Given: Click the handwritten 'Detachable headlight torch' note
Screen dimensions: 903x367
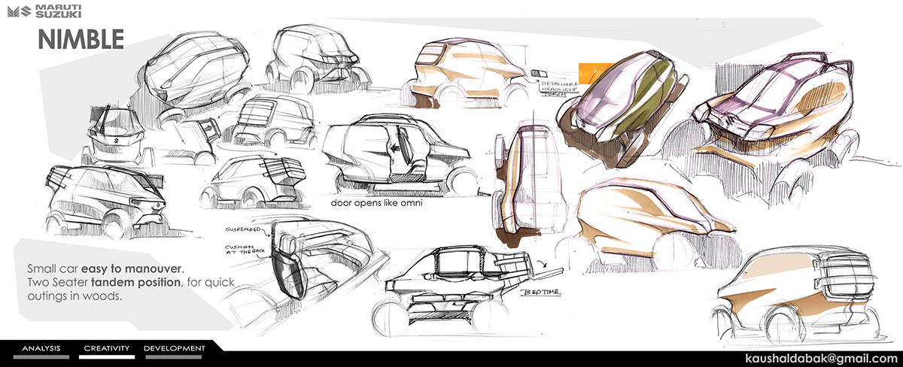Looking at the screenshot, I should [561, 87].
